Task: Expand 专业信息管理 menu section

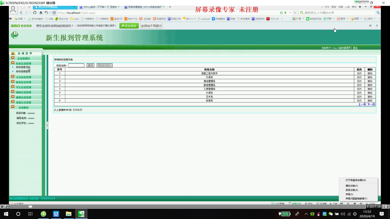Action: point(23,77)
